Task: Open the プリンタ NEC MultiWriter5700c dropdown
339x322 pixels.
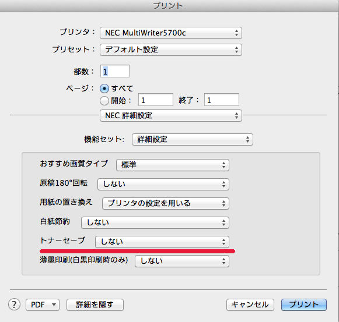Action: pos(171,33)
